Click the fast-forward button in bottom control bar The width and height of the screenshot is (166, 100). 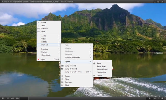point(17,98)
